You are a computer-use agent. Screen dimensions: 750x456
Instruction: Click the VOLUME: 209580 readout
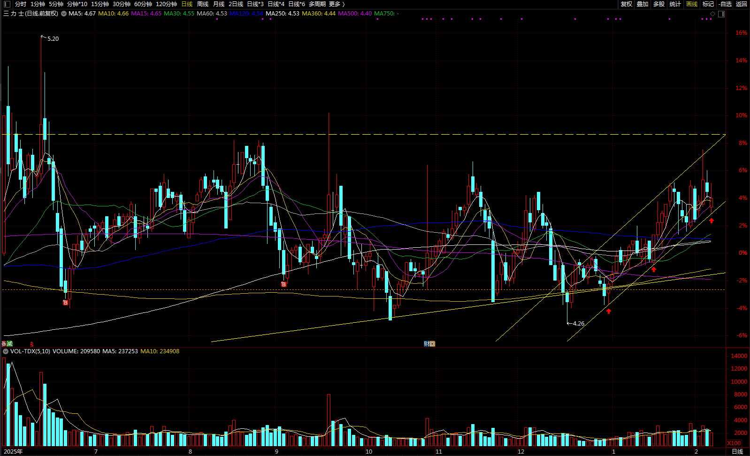[x=76, y=351]
